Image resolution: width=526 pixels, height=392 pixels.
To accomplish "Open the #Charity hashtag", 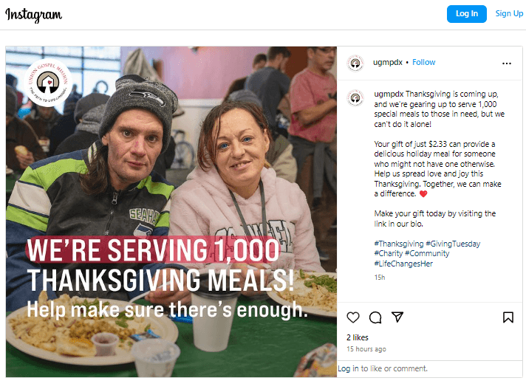I will click(388, 253).
